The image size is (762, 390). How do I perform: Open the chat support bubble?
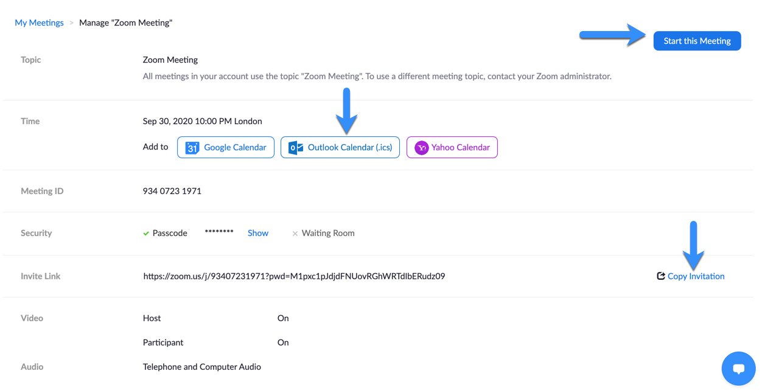coord(738,368)
